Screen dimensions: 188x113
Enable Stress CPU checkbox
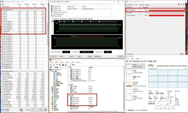click(x=54, y=6)
